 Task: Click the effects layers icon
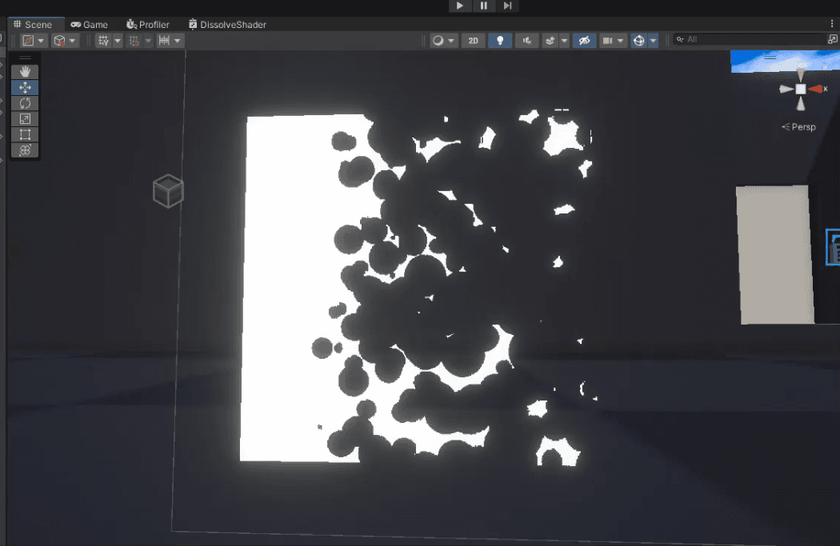(x=550, y=41)
